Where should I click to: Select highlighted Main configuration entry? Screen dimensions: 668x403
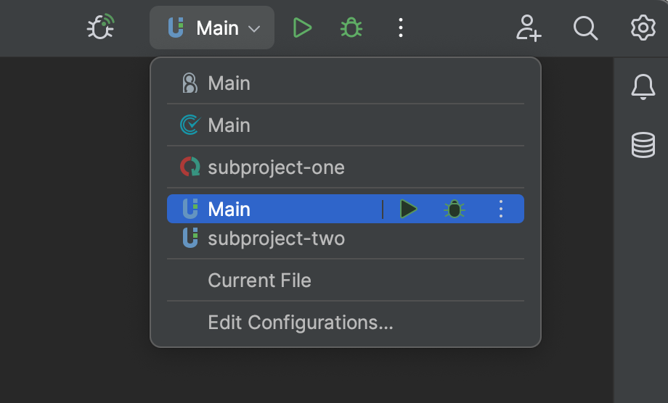click(229, 209)
